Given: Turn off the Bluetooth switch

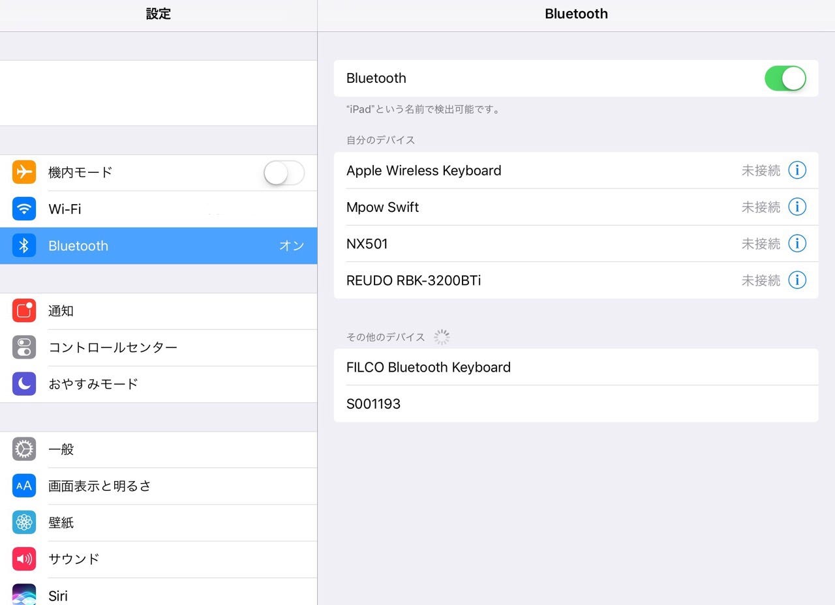Looking at the screenshot, I should click(785, 78).
